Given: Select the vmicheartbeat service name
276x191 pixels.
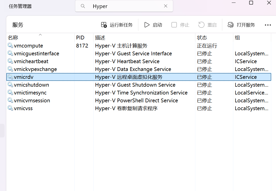Looking at the screenshot, I should pos(31,61).
